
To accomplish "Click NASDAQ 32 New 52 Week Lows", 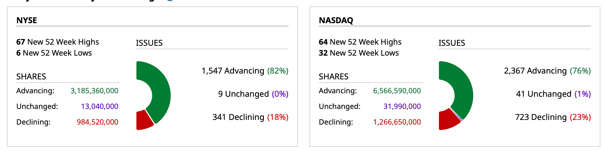I will pos(359,53).
